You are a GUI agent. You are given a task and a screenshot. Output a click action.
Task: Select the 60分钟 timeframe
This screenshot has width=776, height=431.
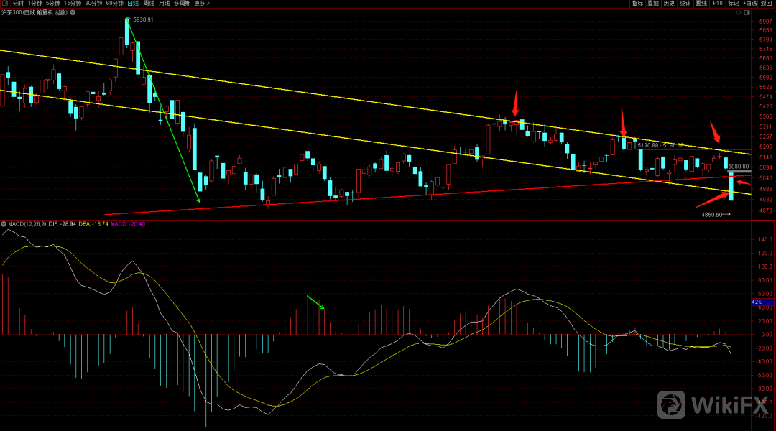point(114,4)
